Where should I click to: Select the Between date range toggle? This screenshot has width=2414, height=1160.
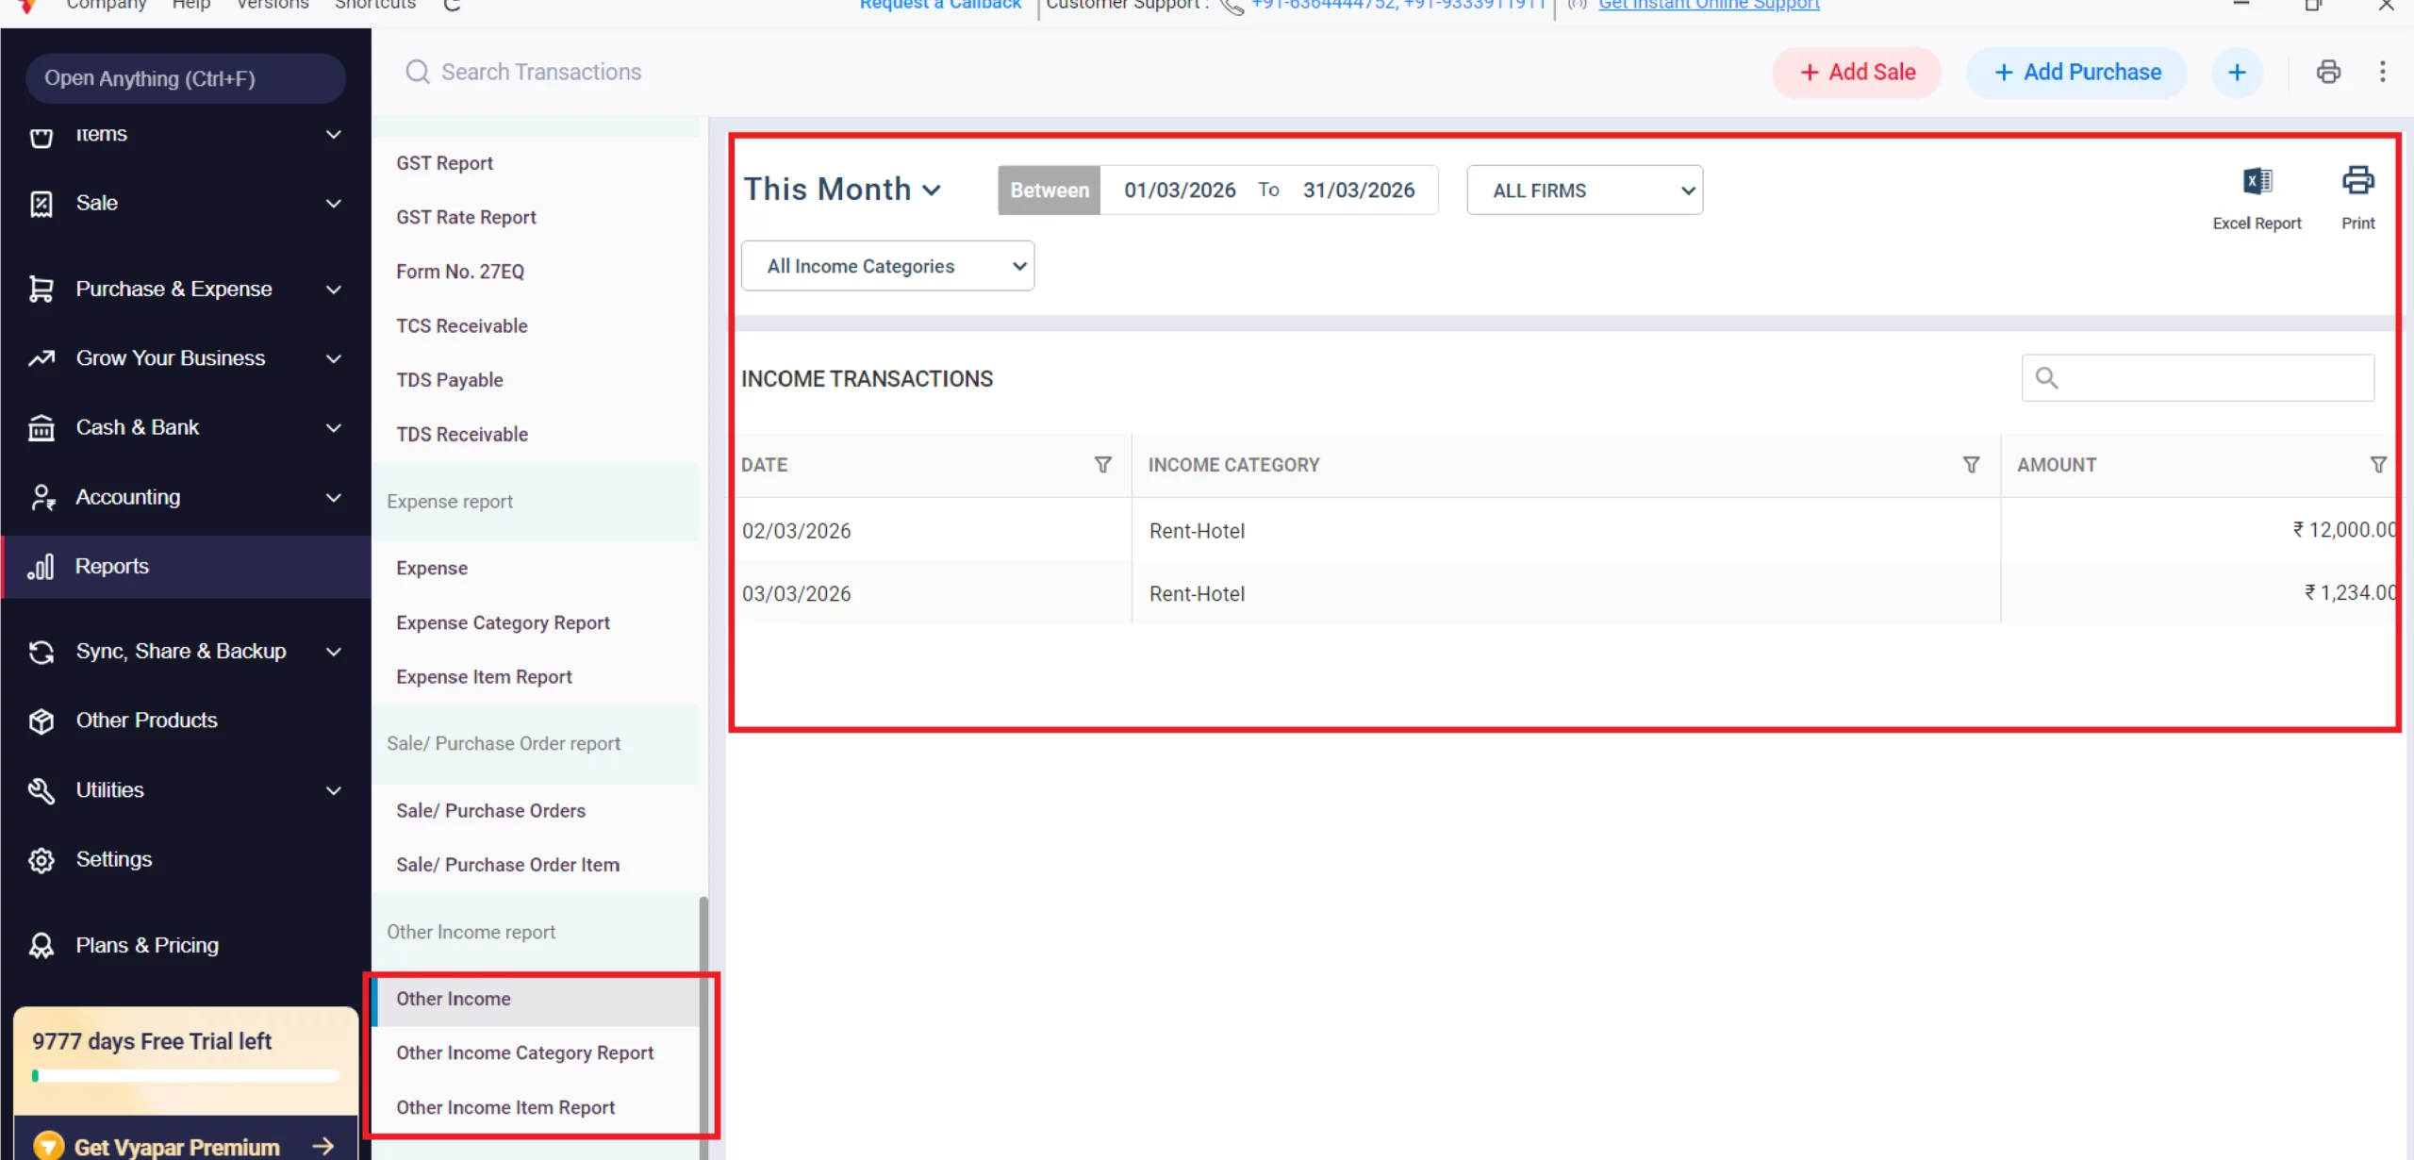pos(1049,190)
